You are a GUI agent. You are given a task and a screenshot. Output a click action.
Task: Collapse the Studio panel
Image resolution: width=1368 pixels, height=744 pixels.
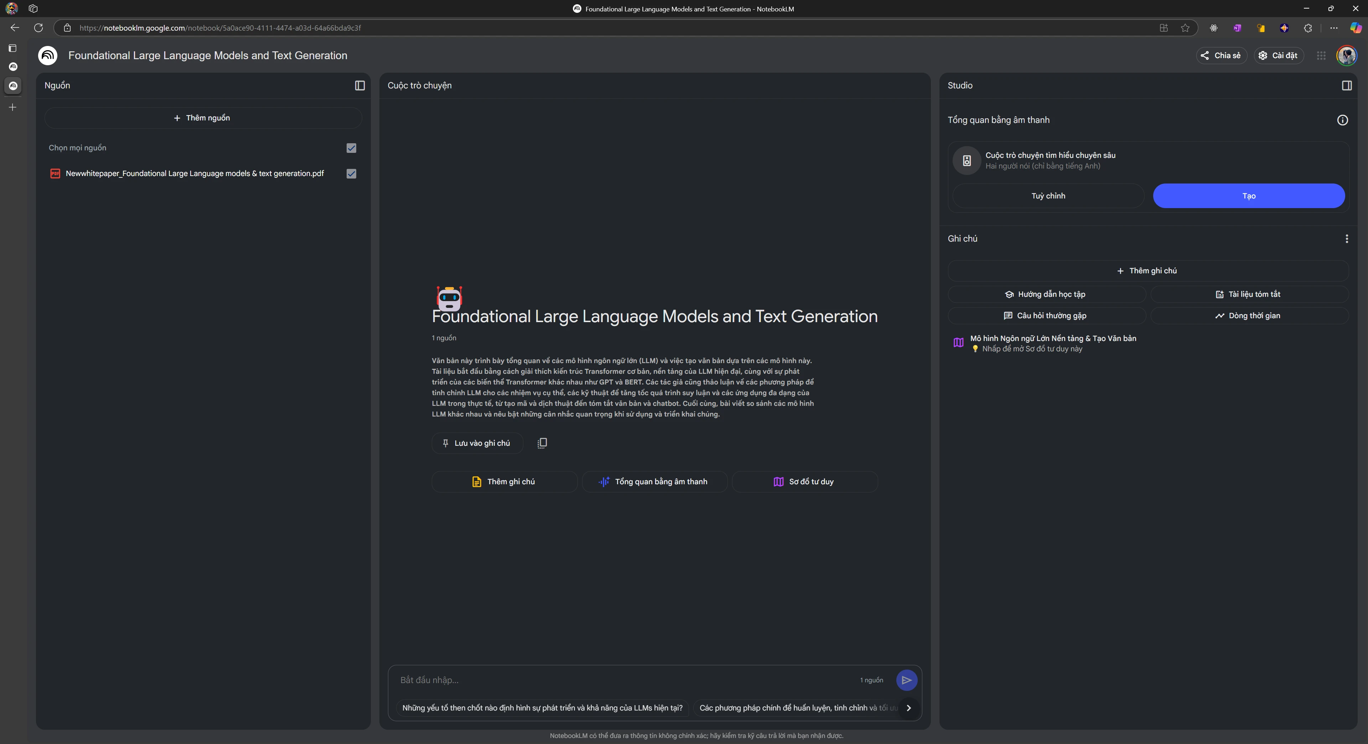pos(1346,86)
